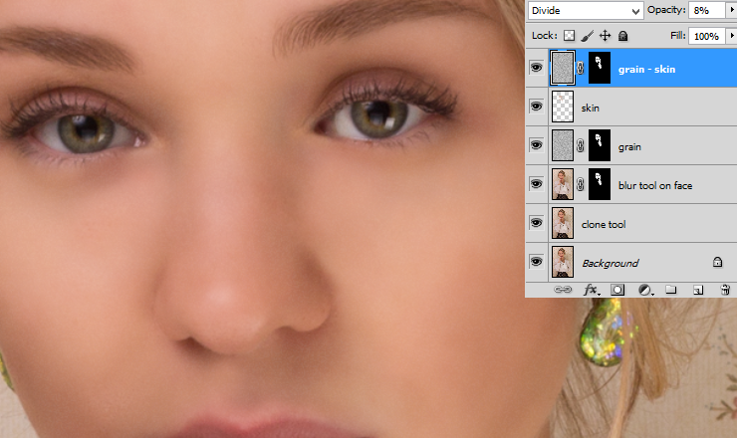
Task: Hide the grain - skin layer
Action: tap(536, 68)
